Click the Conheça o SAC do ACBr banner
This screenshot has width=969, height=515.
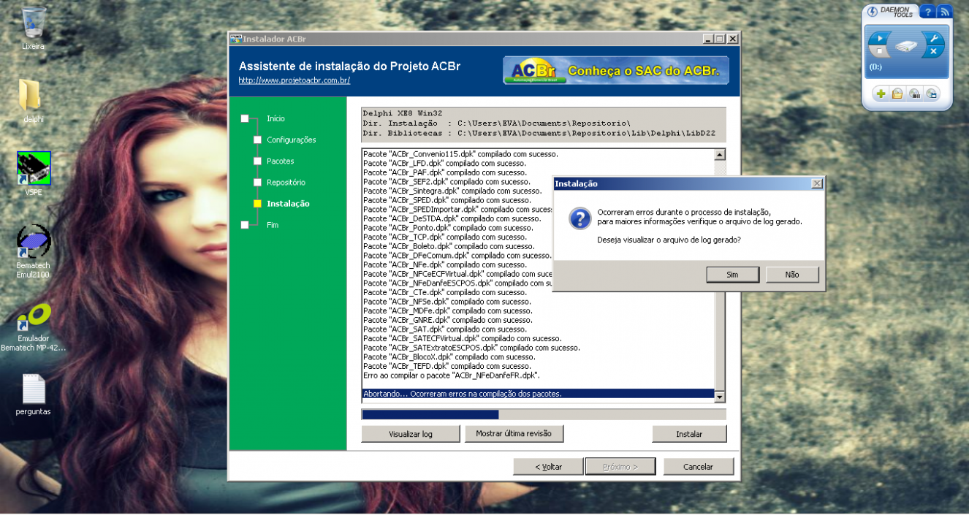pos(616,71)
